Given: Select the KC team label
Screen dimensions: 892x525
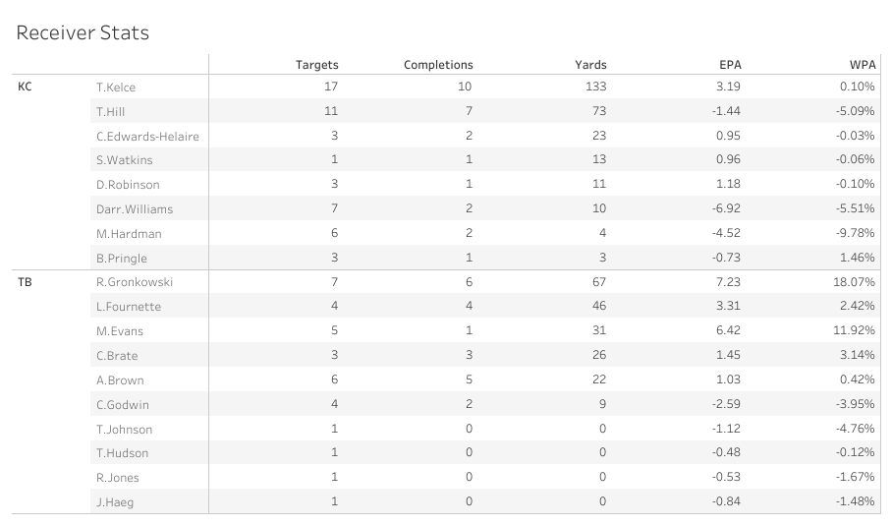Looking at the screenshot, I should tap(26, 87).
